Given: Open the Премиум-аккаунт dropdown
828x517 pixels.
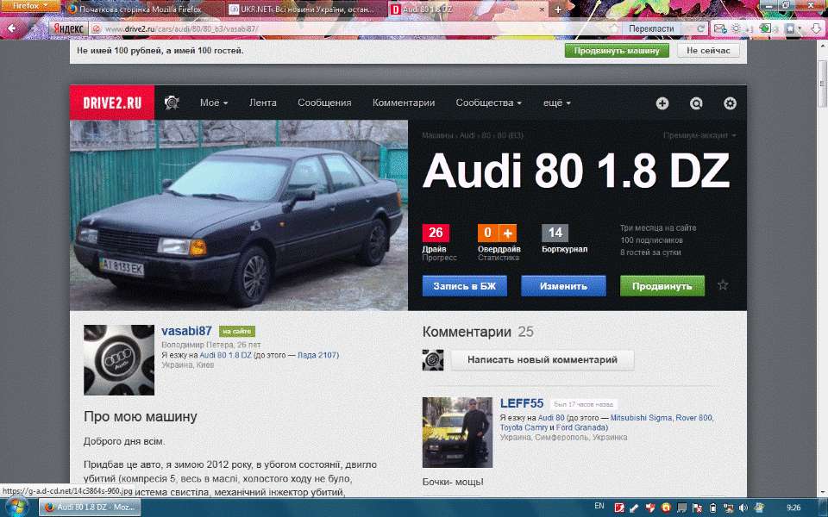Looking at the screenshot, I should click(x=699, y=135).
